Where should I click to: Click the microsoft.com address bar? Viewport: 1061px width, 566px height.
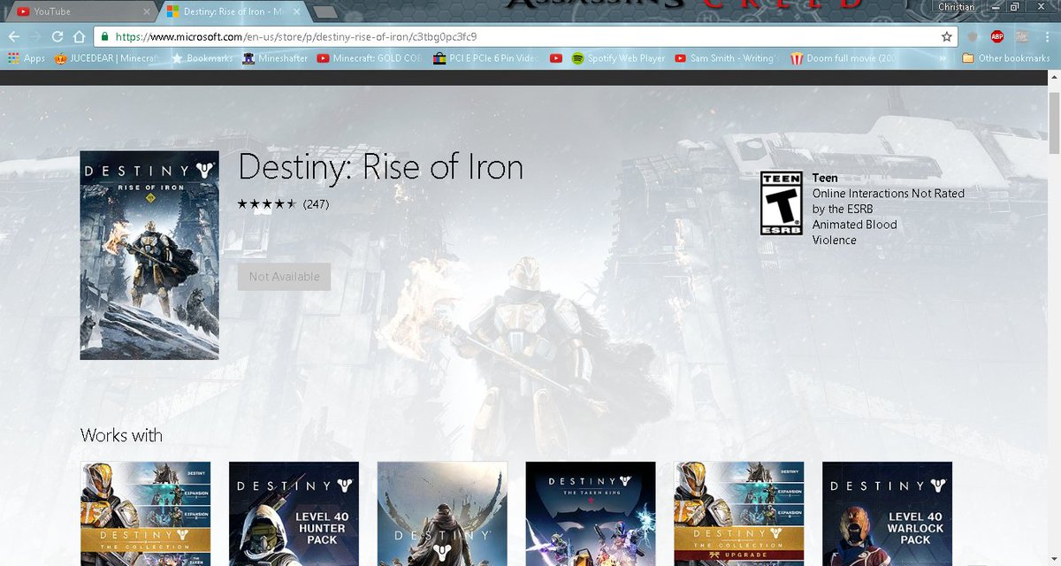click(x=525, y=37)
